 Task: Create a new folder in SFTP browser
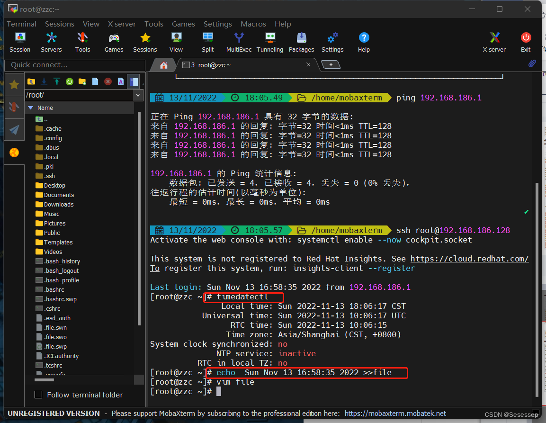coord(82,81)
